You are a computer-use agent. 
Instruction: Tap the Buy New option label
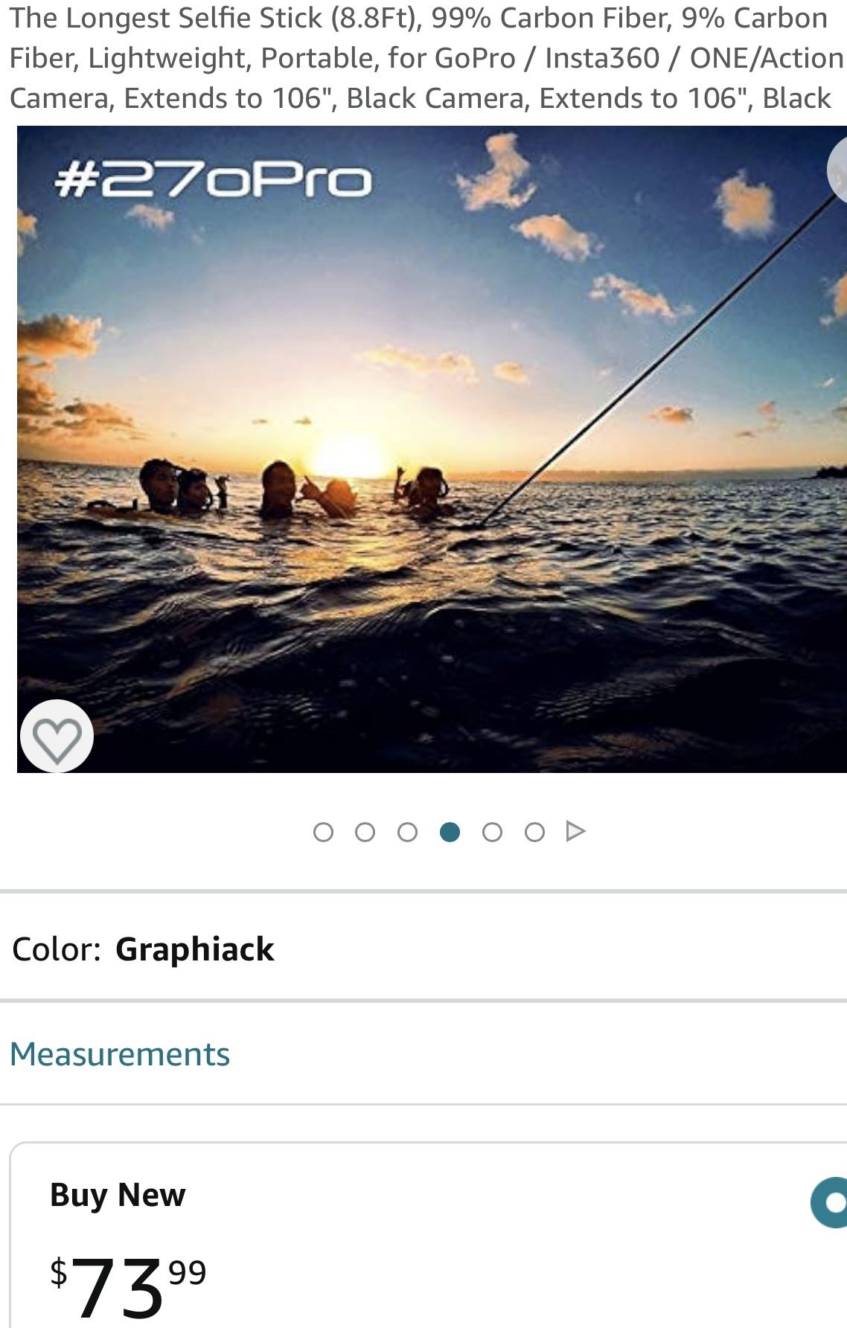pyautogui.click(x=118, y=1195)
